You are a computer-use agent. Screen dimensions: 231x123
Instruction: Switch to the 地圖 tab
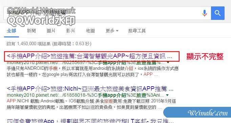[90, 31]
